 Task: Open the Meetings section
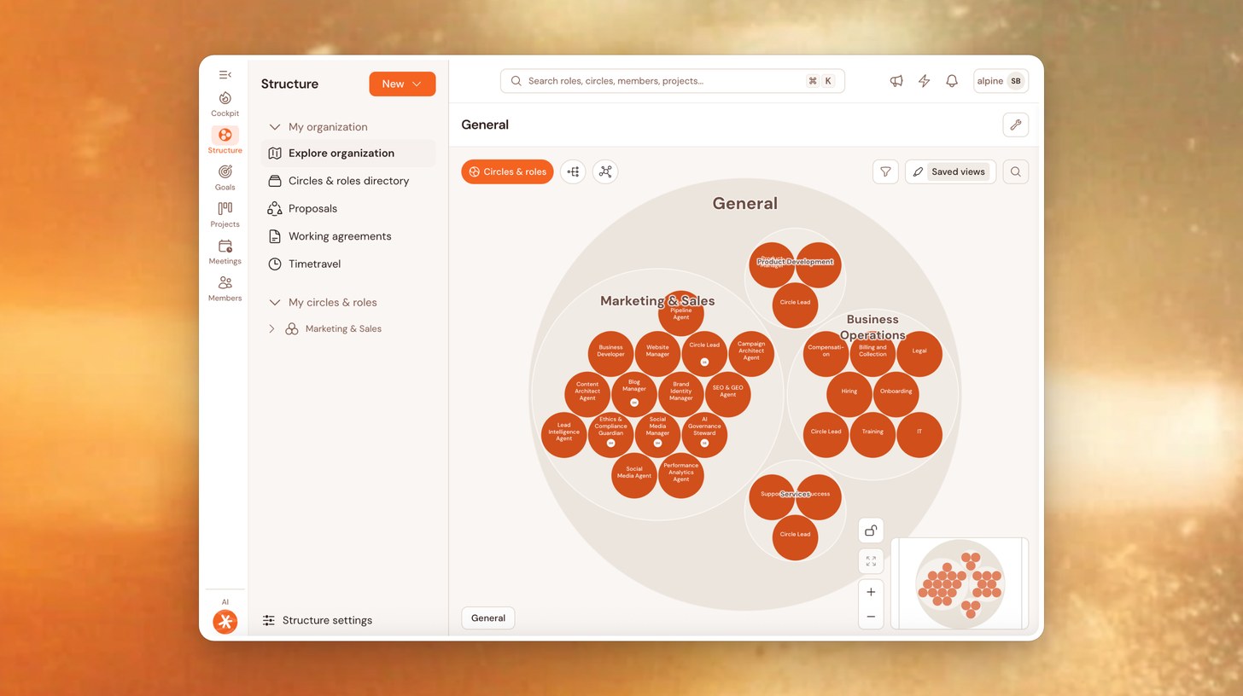pos(225,252)
